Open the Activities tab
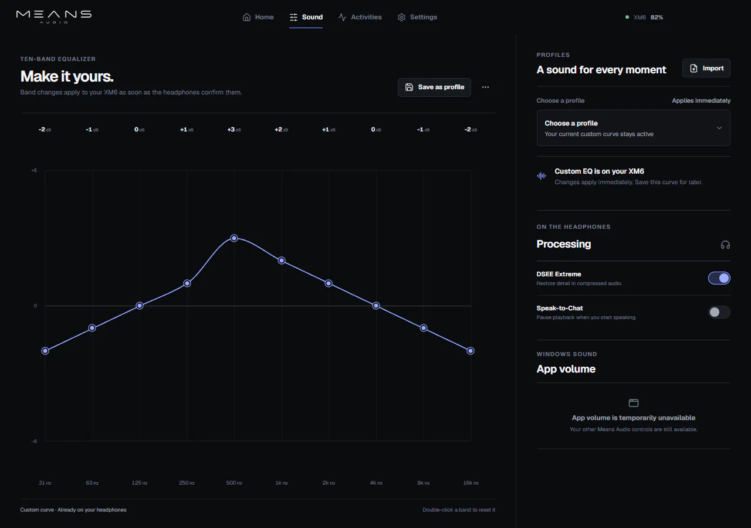This screenshot has height=528, width=751. 360,18
